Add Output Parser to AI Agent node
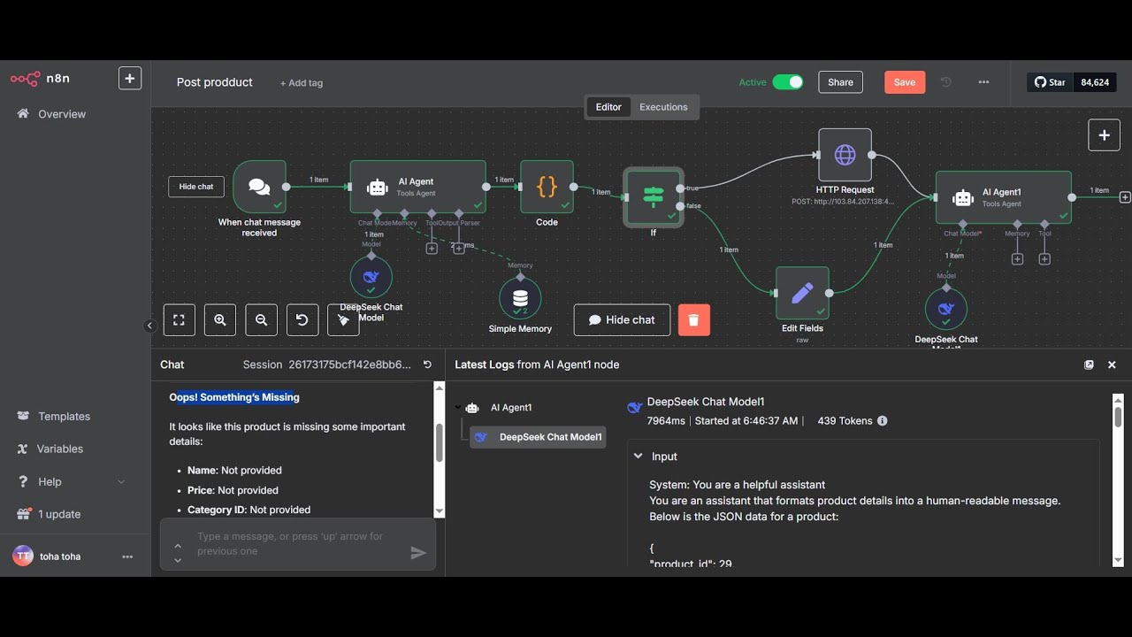This screenshot has width=1132, height=637. pyautogui.click(x=459, y=249)
